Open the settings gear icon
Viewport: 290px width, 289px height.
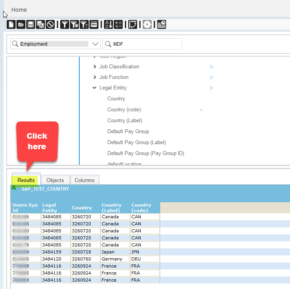click(x=147, y=24)
